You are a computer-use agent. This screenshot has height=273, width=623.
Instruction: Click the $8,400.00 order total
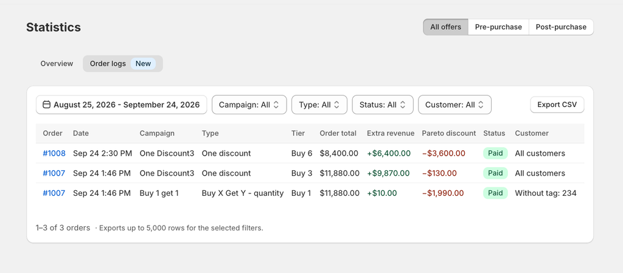tap(339, 153)
